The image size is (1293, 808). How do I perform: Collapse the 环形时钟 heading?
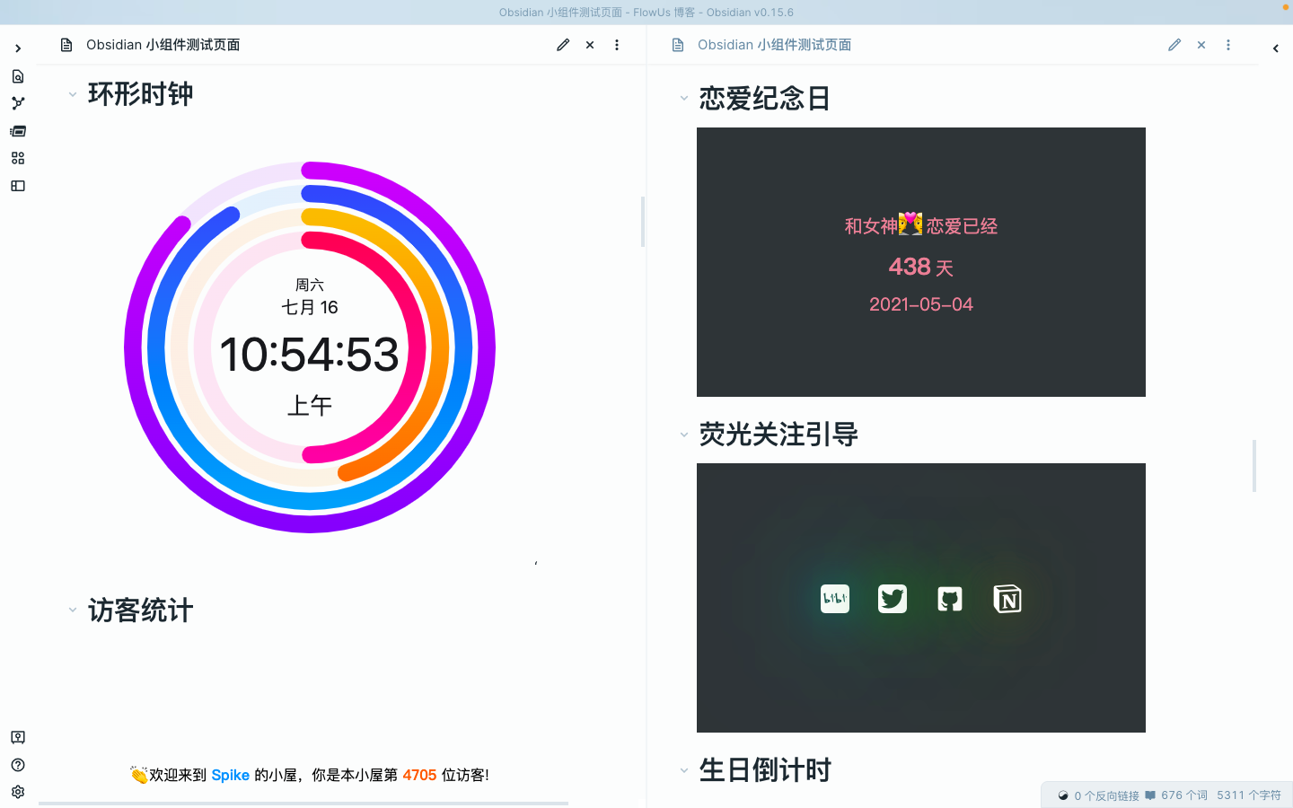tap(73, 94)
